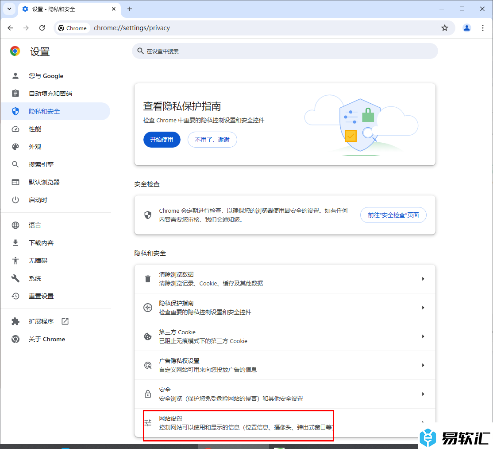Open 外观 settings section

(x=55, y=147)
